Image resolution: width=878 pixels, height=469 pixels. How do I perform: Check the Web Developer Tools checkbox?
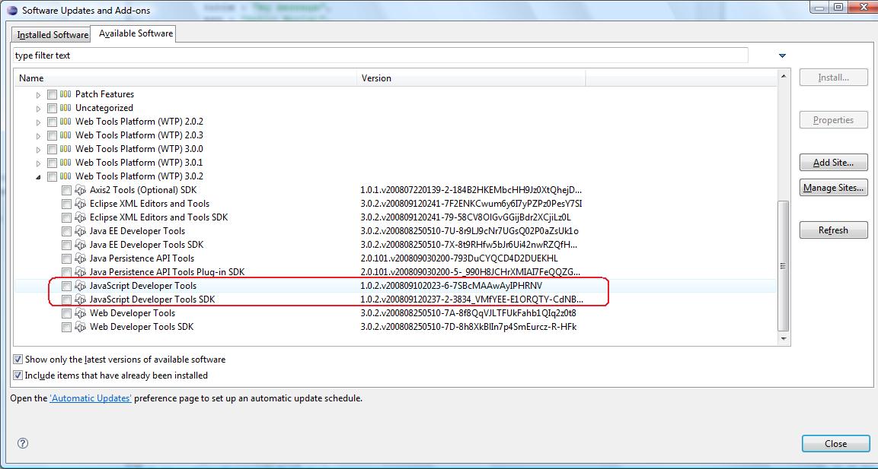pos(67,313)
